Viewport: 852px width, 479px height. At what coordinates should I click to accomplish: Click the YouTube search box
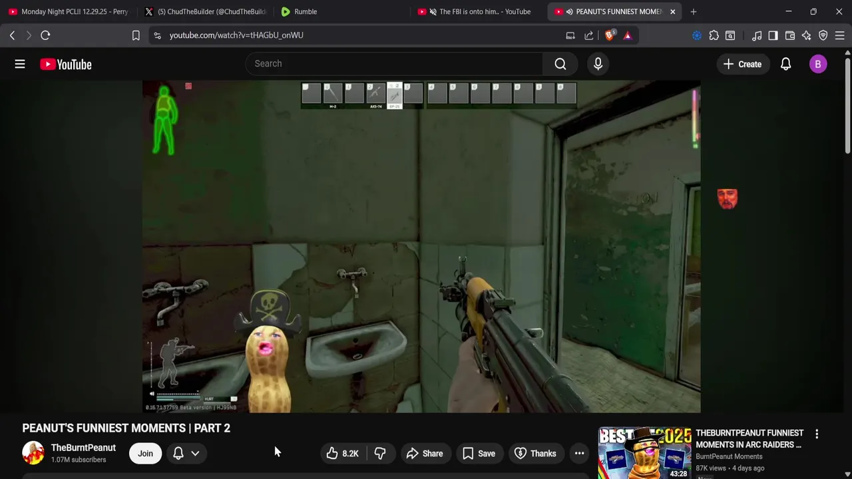395,64
